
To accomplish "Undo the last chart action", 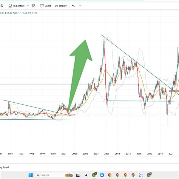I will pos(73,6).
